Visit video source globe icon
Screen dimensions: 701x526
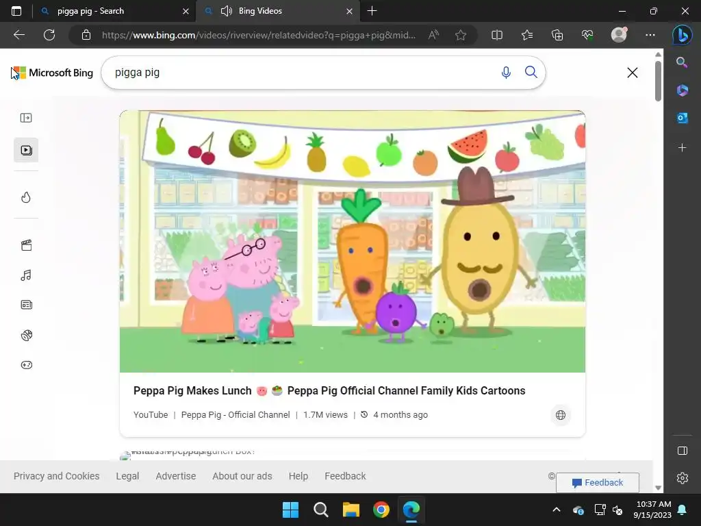pyautogui.click(x=560, y=415)
